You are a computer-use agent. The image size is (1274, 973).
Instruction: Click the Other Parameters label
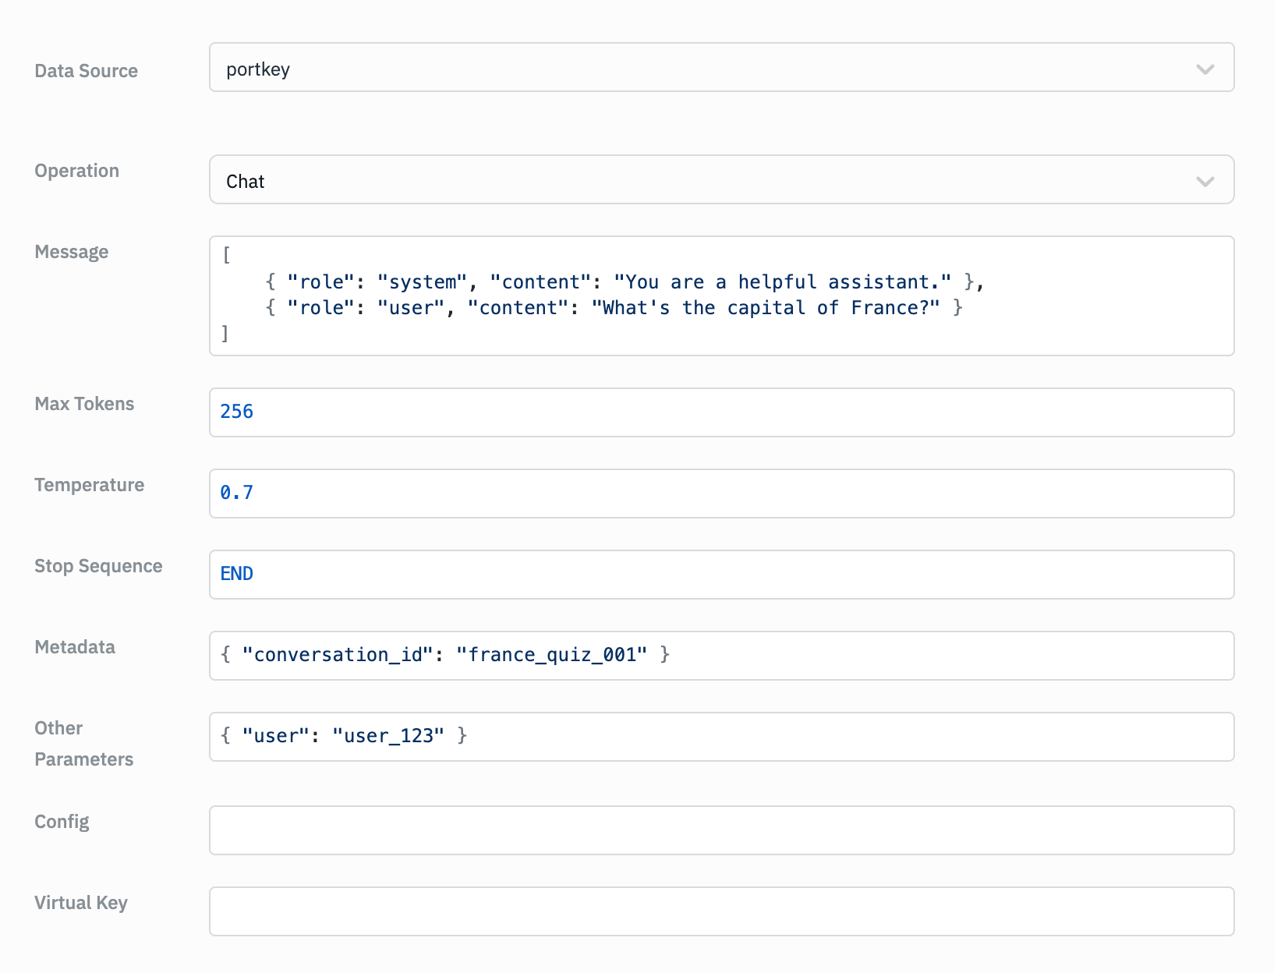coord(83,744)
